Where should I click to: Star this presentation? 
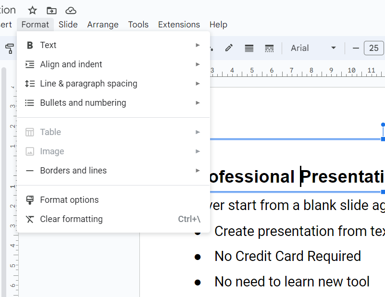tap(32, 10)
